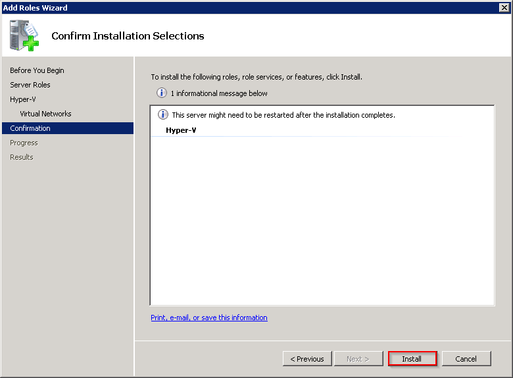Click the server with green plus icon
The width and height of the screenshot is (513, 378).
24,35
